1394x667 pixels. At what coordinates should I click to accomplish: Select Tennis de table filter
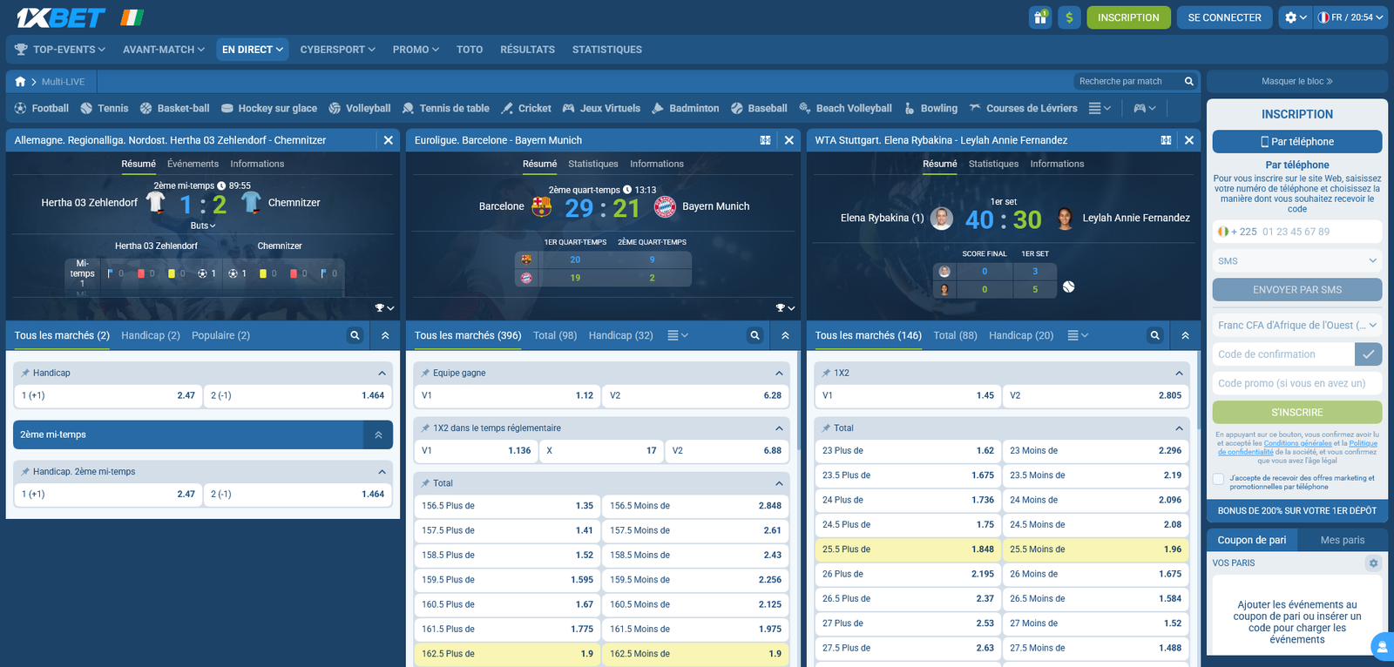pyautogui.click(x=446, y=108)
